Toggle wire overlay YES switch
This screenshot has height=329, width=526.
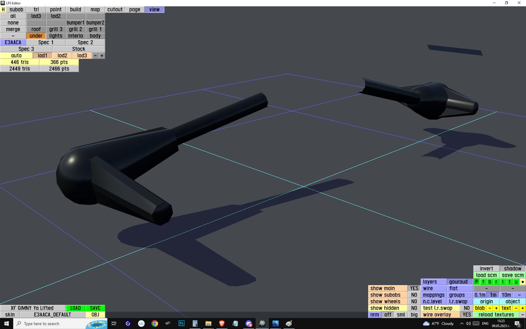point(467,314)
